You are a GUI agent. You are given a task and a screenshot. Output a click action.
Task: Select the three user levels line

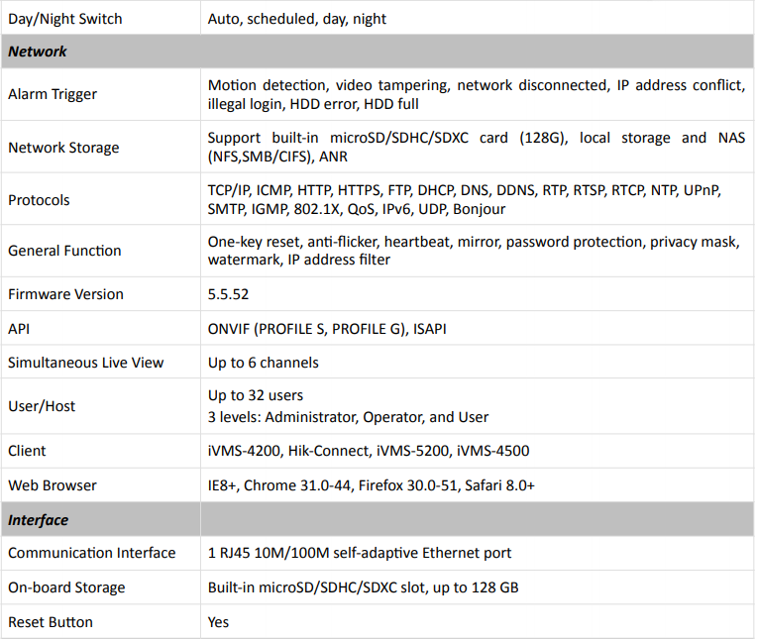(348, 417)
